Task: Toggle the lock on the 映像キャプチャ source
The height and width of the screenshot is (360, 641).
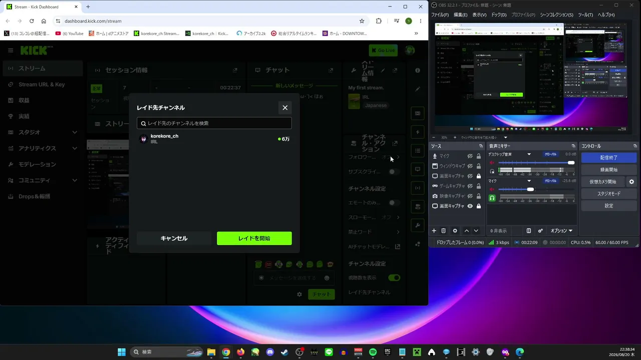Action: pos(479,196)
